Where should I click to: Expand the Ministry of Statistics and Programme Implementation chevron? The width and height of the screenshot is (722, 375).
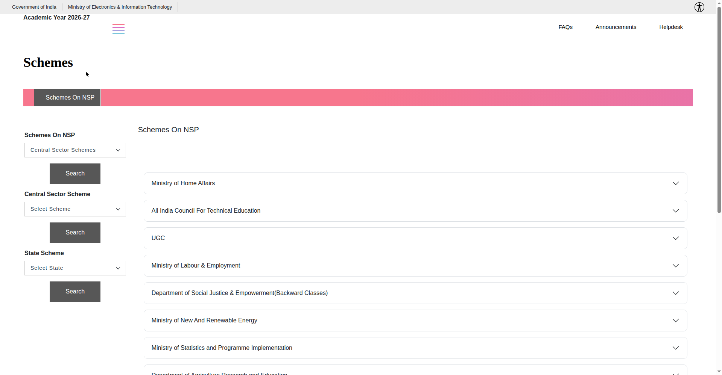click(x=676, y=348)
